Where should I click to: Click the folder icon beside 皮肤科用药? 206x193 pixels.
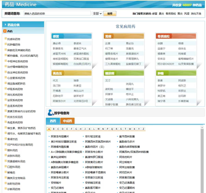point(6,155)
